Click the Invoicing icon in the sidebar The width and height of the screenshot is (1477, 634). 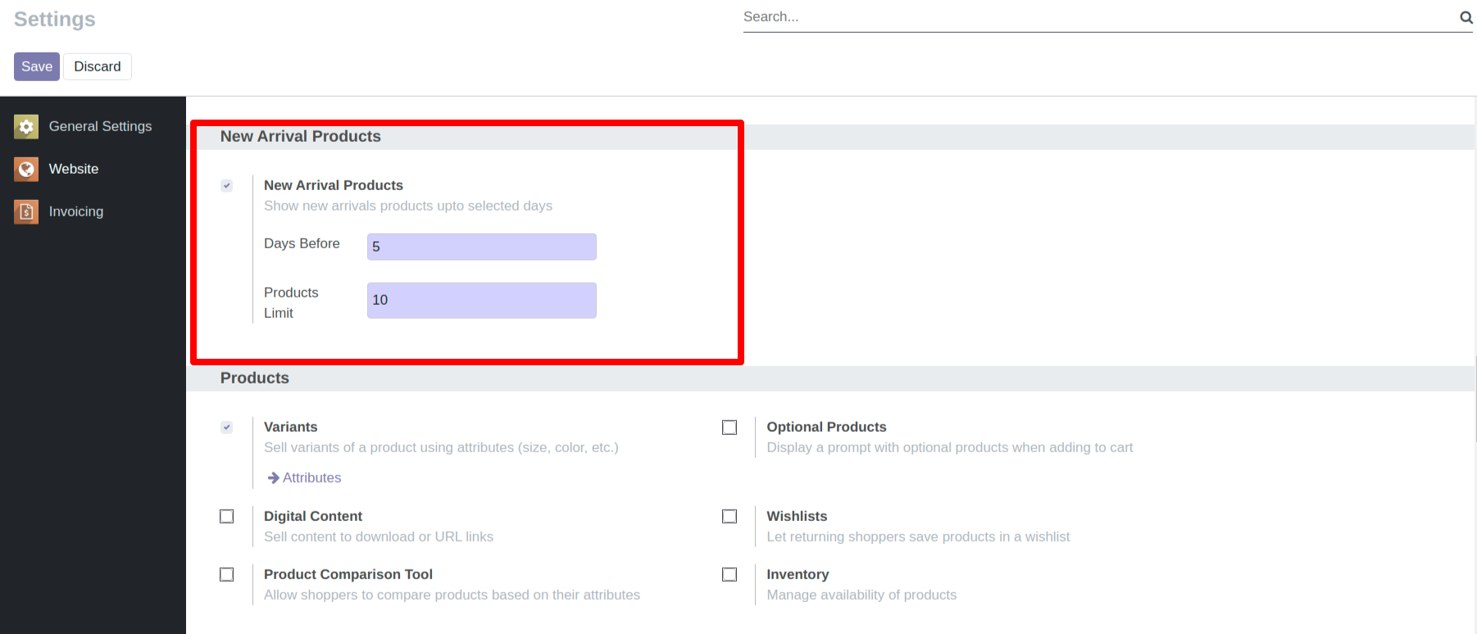[26, 212]
